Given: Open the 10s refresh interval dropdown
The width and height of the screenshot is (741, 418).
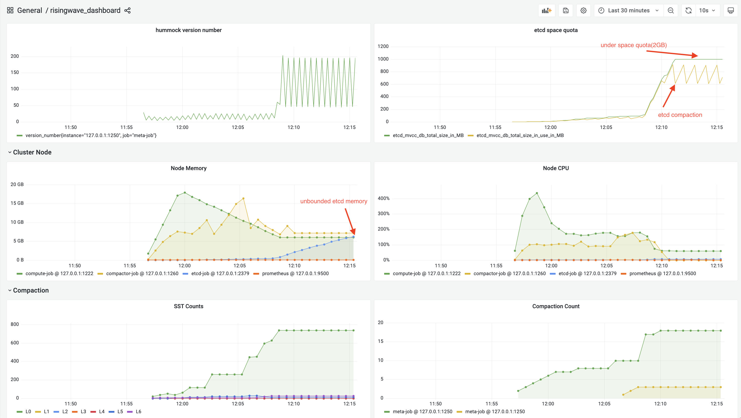Looking at the screenshot, I should pos(708,10).
